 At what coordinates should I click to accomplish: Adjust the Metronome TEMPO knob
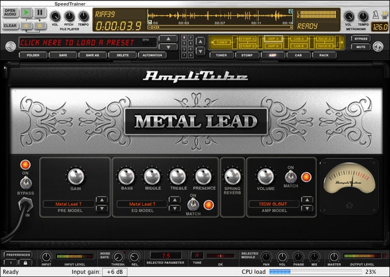point(363,16)
